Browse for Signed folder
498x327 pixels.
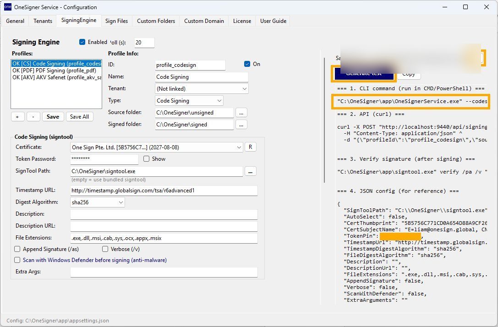coord(241,125)
